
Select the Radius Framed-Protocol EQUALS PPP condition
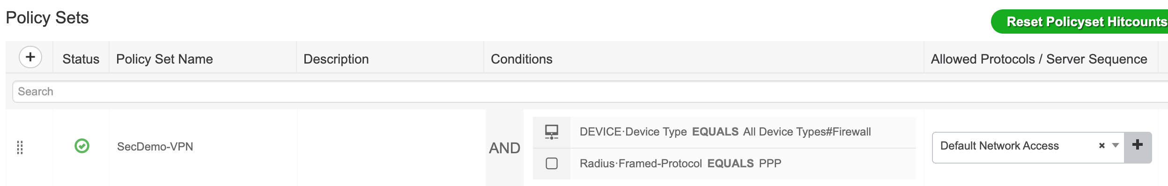(725, 164)
